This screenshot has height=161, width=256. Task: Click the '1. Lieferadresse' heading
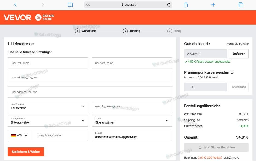(x=20, y=44)
